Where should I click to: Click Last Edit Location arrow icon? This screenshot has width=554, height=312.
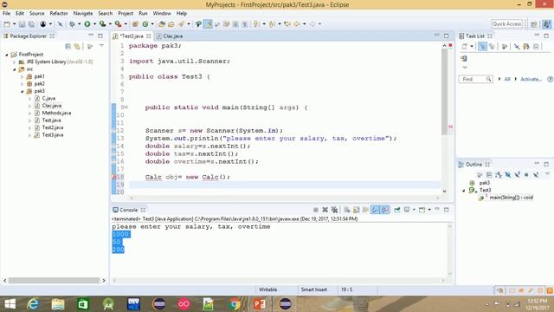click(287, 24)
